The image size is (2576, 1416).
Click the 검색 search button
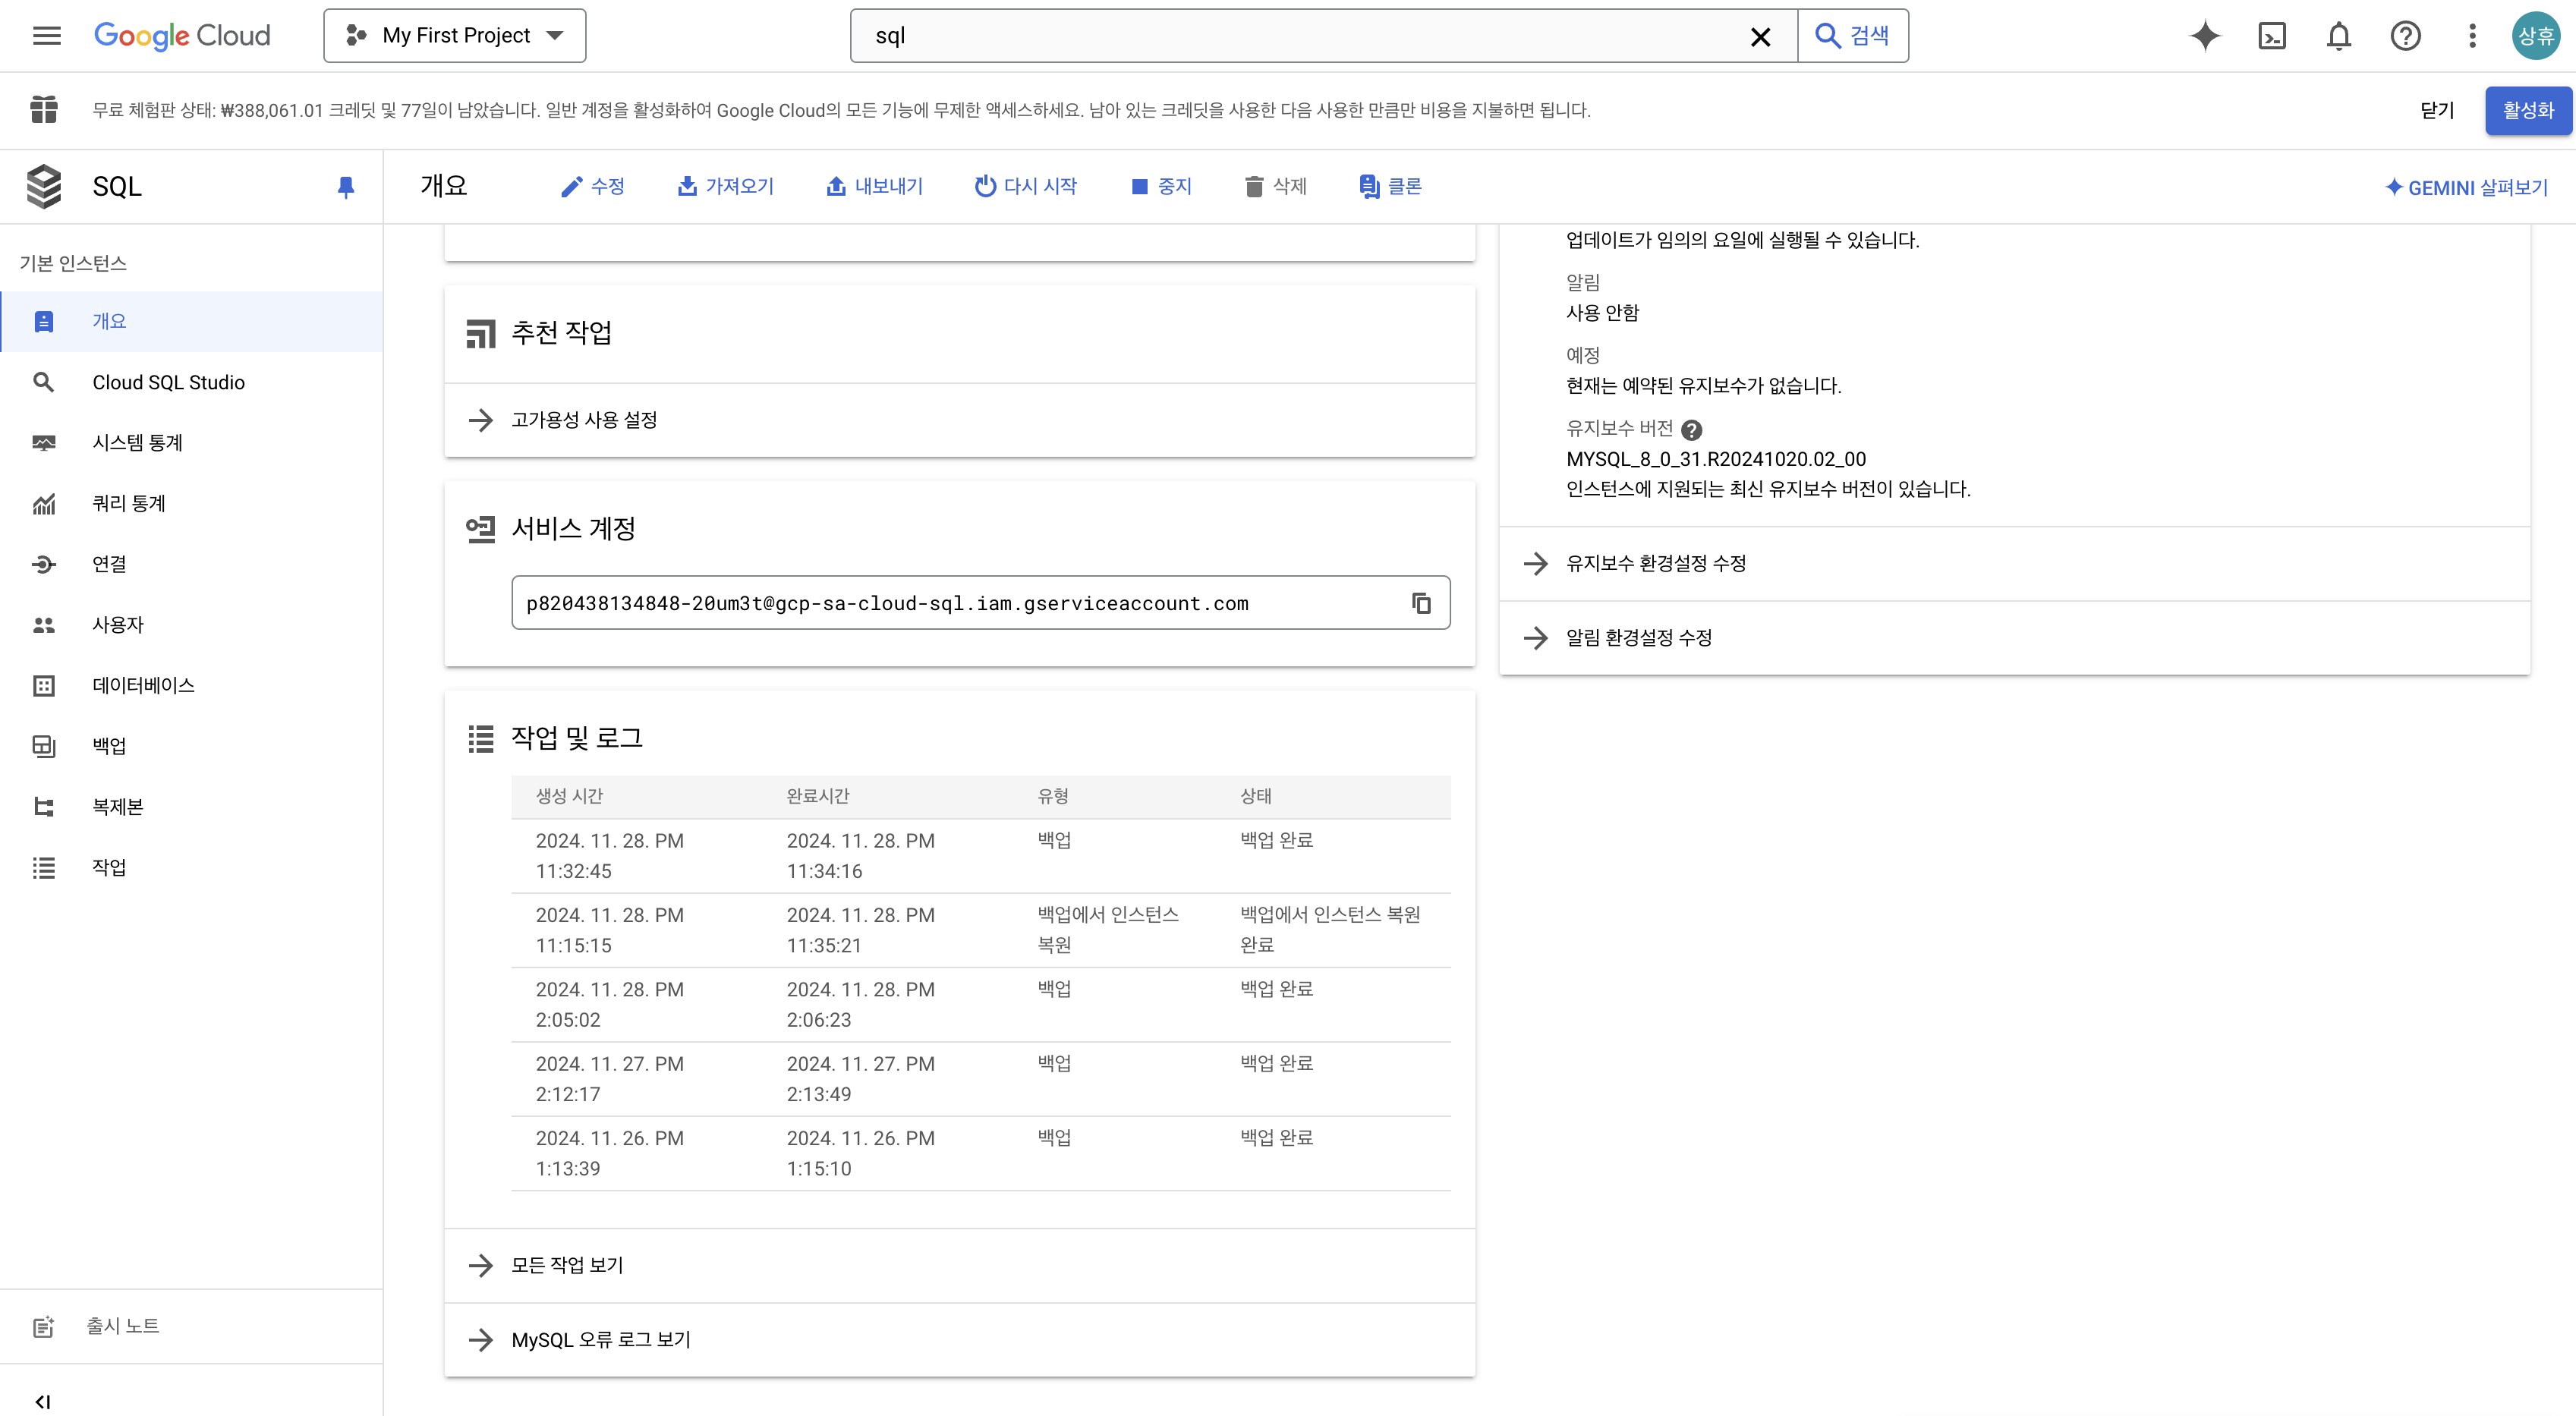(1853, 36)
